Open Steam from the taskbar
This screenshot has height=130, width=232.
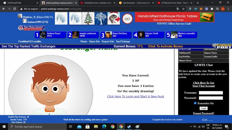tap(129, 127)
